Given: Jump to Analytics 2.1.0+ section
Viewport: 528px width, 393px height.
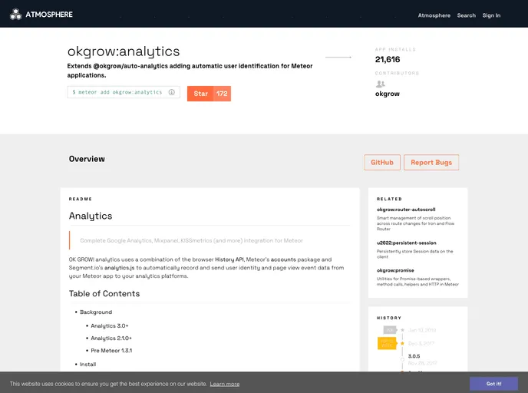Looking at the screenshot, I should [111, 338].
